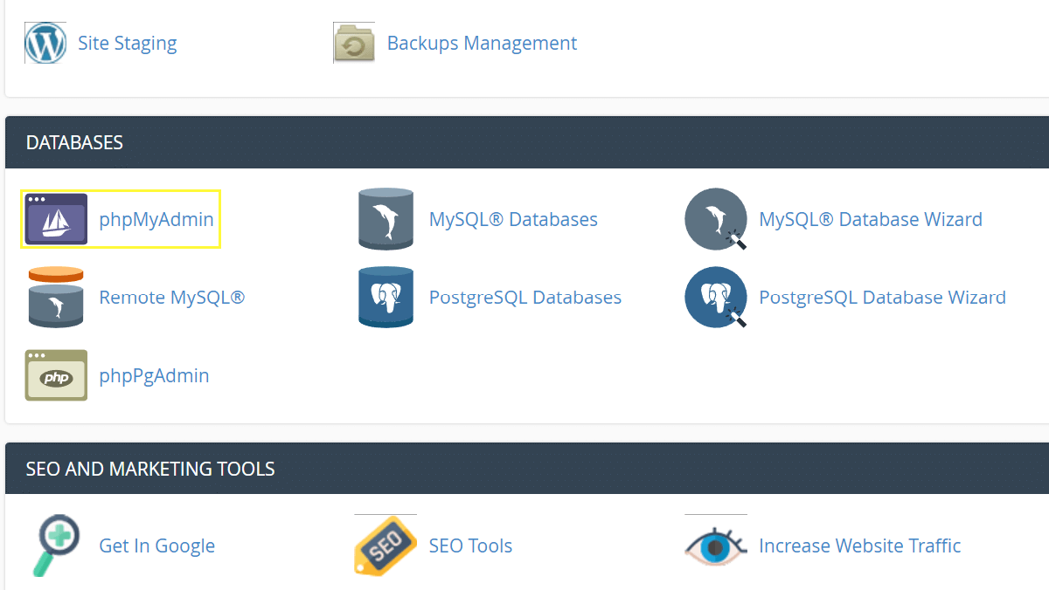
Task: Launch phpMyAdmin via its text link
Action: 156,219
